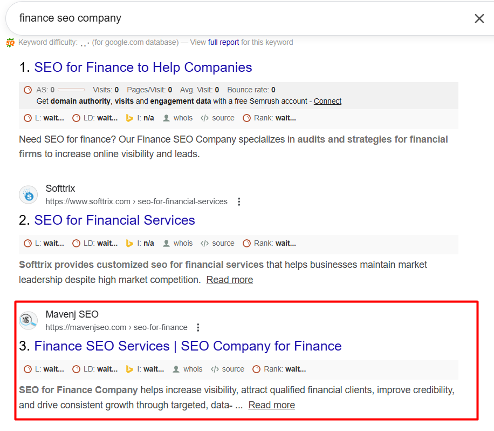
Task: Click whois in the Mavenj result bar
Action: tap(187, 369)
